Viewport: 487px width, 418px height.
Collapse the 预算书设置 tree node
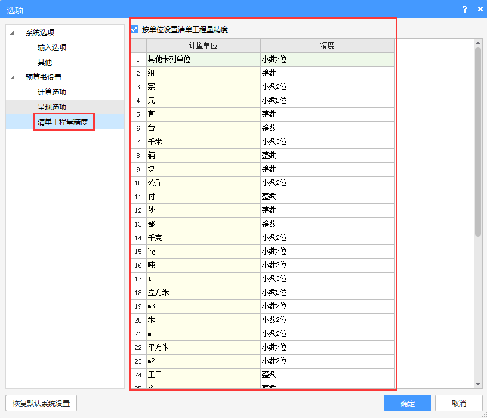click(12, 78)
